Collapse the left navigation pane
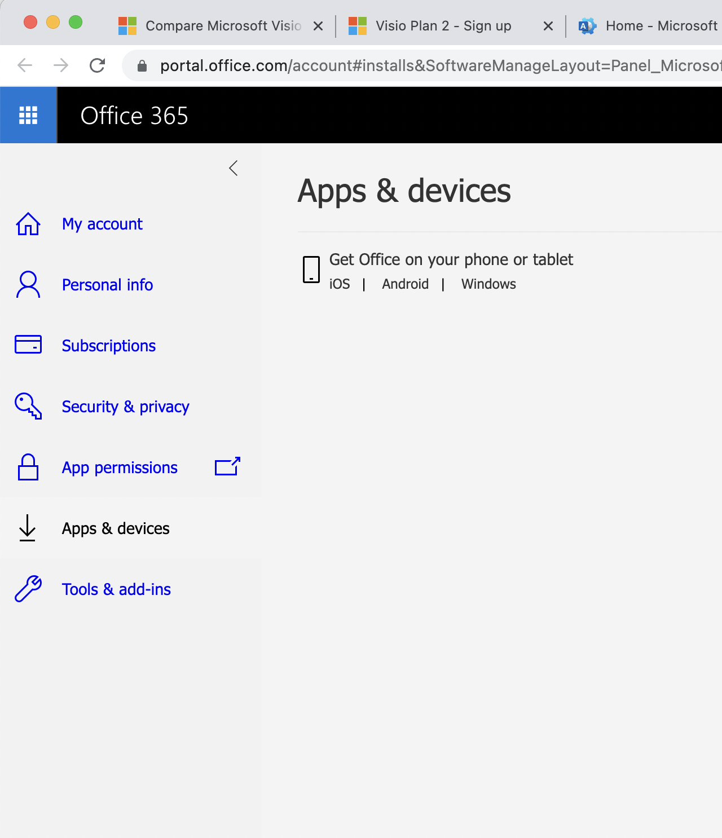 click(234, 168)
